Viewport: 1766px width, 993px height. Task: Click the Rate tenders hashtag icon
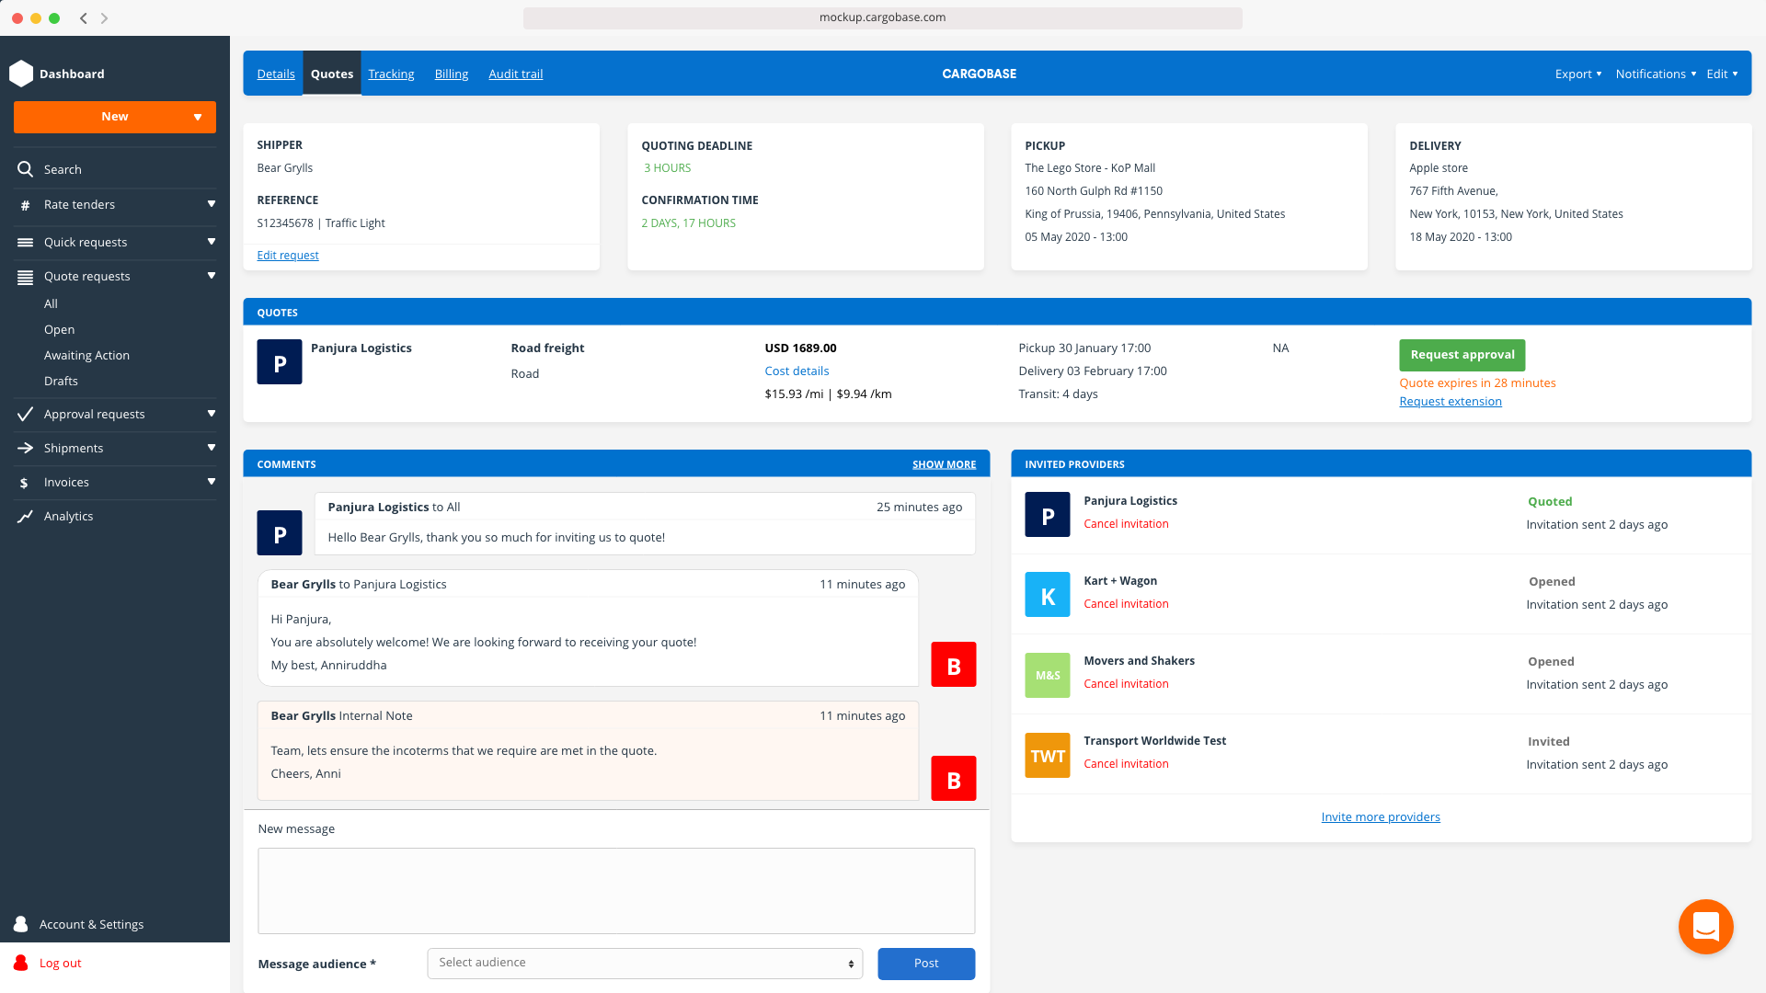[25, 204]
